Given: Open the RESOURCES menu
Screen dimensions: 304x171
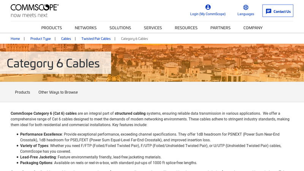Looking at the screenshot, I should (x=186, y=28).
